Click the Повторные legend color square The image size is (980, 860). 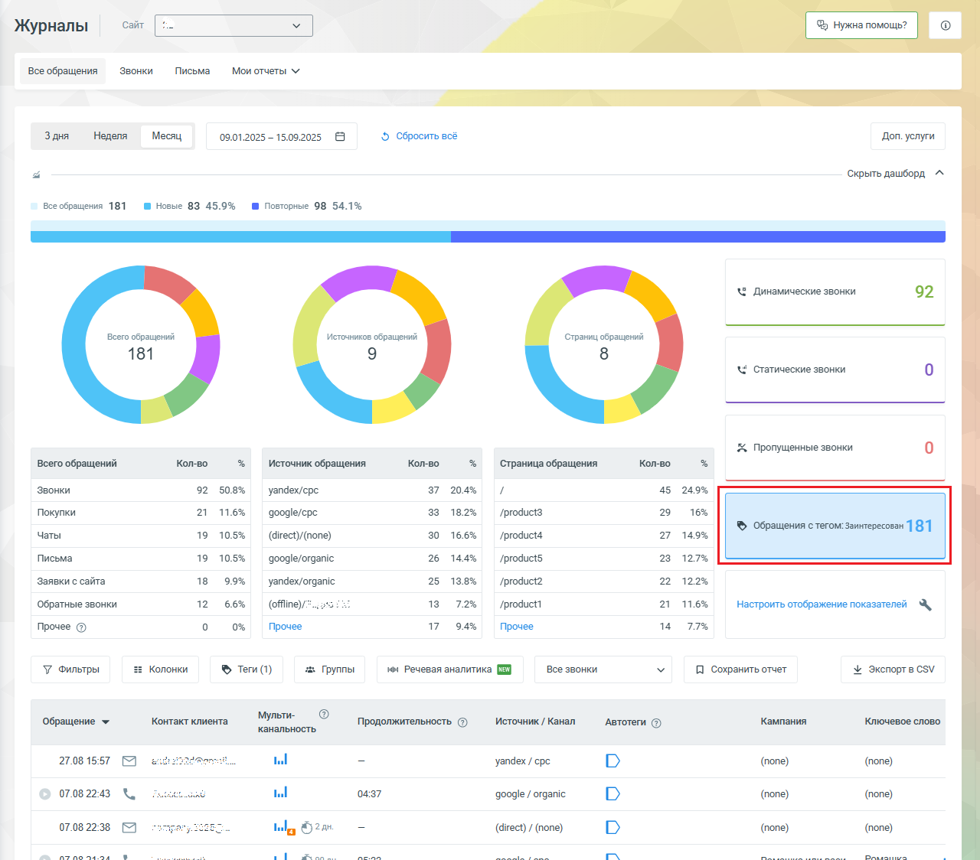point(255,207)
